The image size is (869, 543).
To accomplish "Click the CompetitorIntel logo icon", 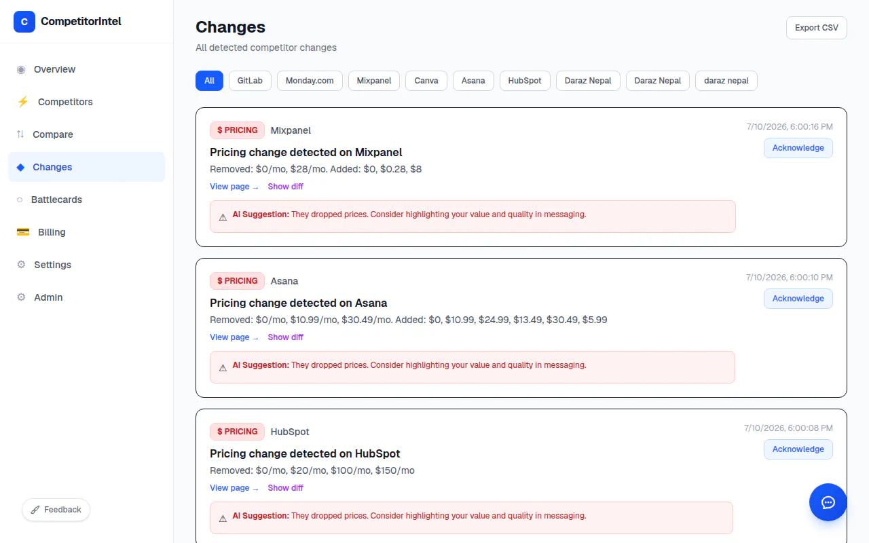I will click(24, 22).
